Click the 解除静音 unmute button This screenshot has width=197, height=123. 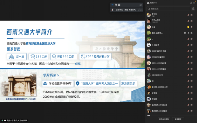tap(178, 119)
